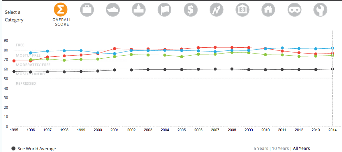Screen dimensions: 342x152
Task: Click the Select a Category heading
Action: [x=14, y=16]
